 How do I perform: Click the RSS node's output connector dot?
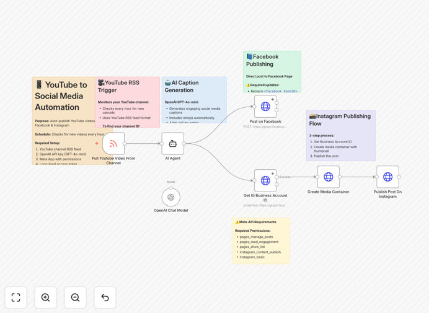pos(125,144)
